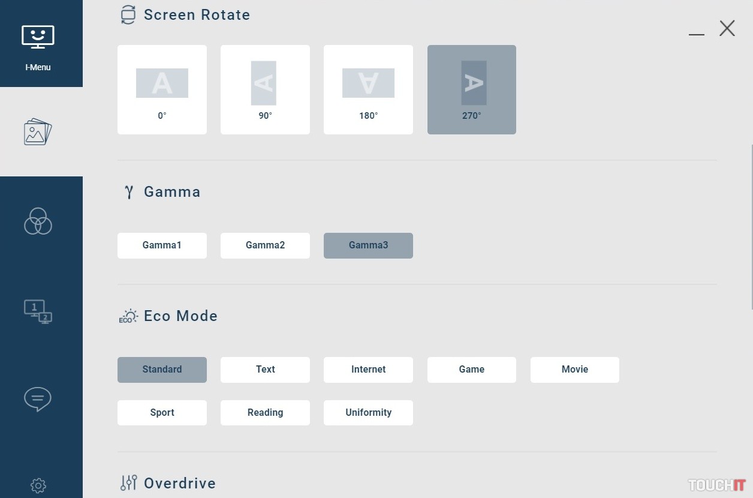Open the color circles sidebar icon
The width and height of the screenshot is (753, 498).
pos(38,221)
